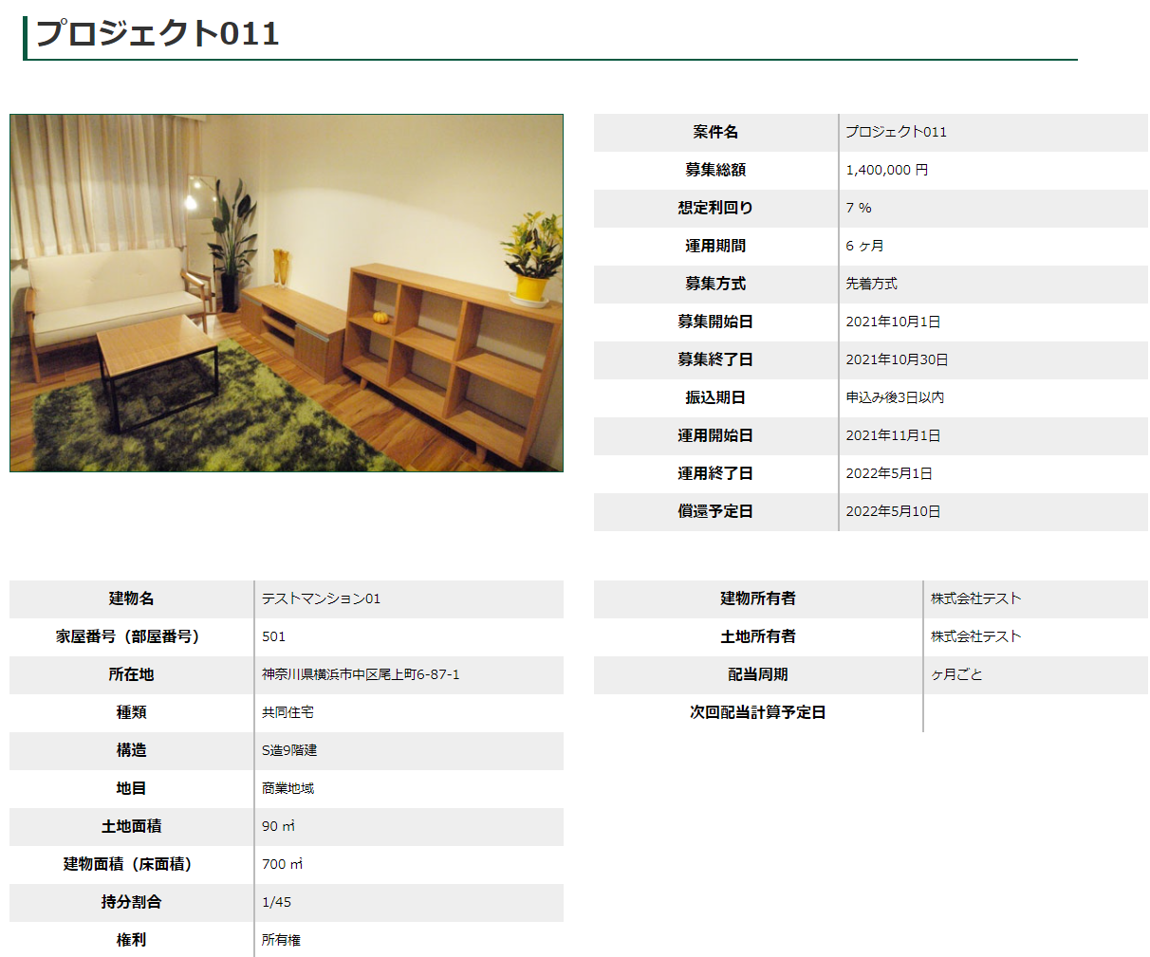Click the 運用期間 label

(x=715, y=246)
